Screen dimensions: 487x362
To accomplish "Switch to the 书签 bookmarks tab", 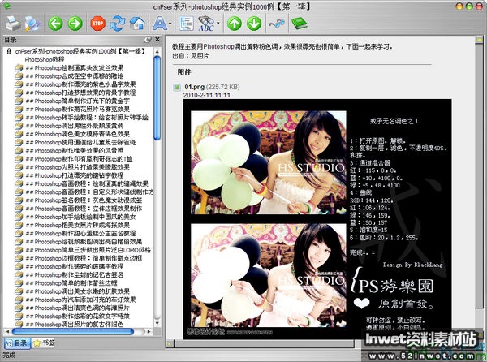I will coord(43,343).
